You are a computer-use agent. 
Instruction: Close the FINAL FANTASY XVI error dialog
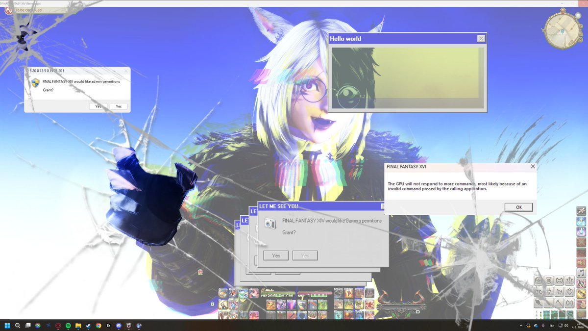coord(533,167)
